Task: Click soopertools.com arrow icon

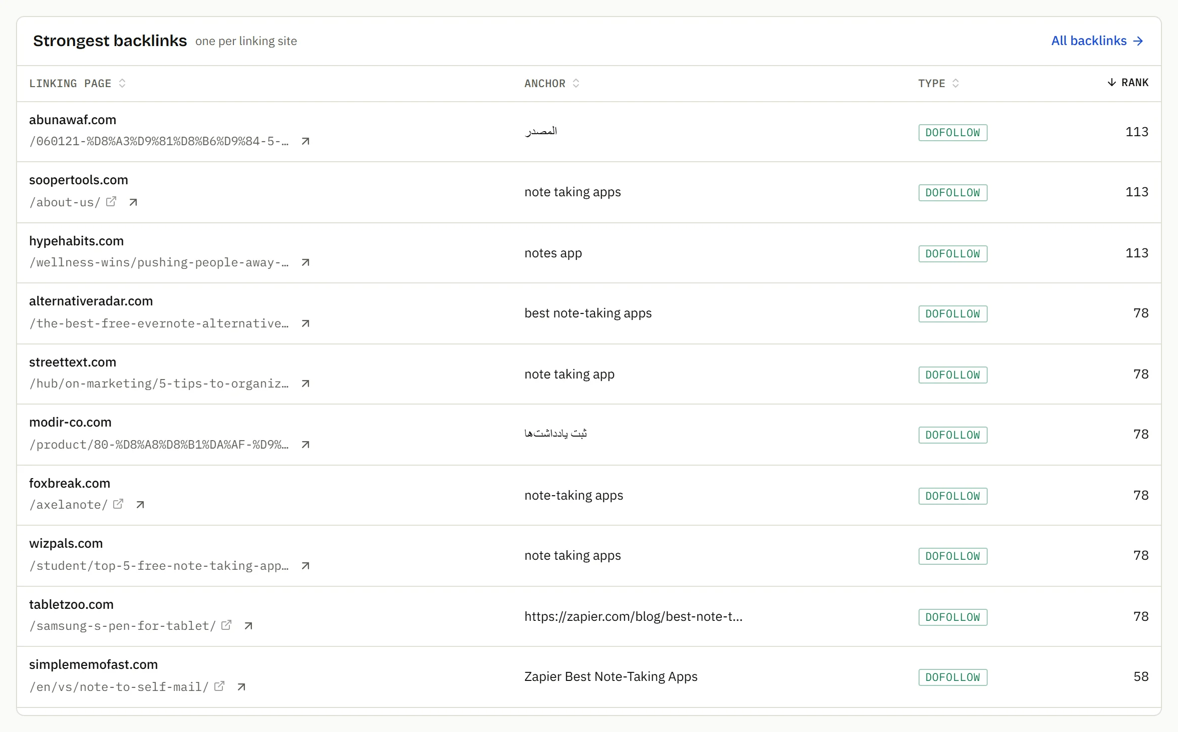Action: click(x=133, y=202)
